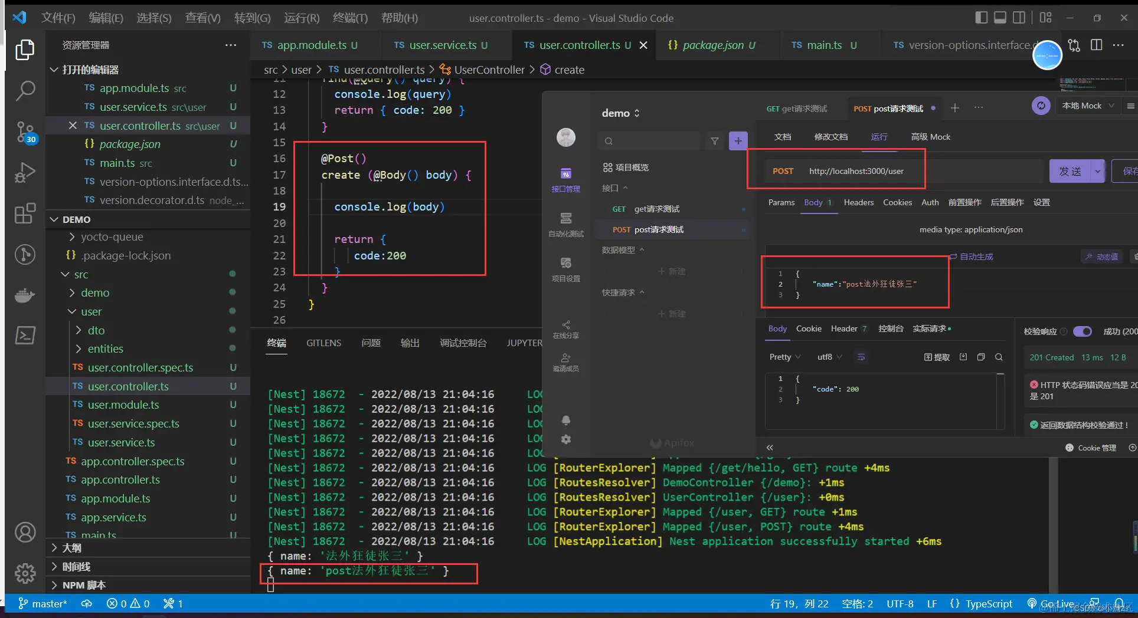
Task: Open Apifox 项目设置 sidebar icon
Action: pyautogui.click(x=565, y=269)
